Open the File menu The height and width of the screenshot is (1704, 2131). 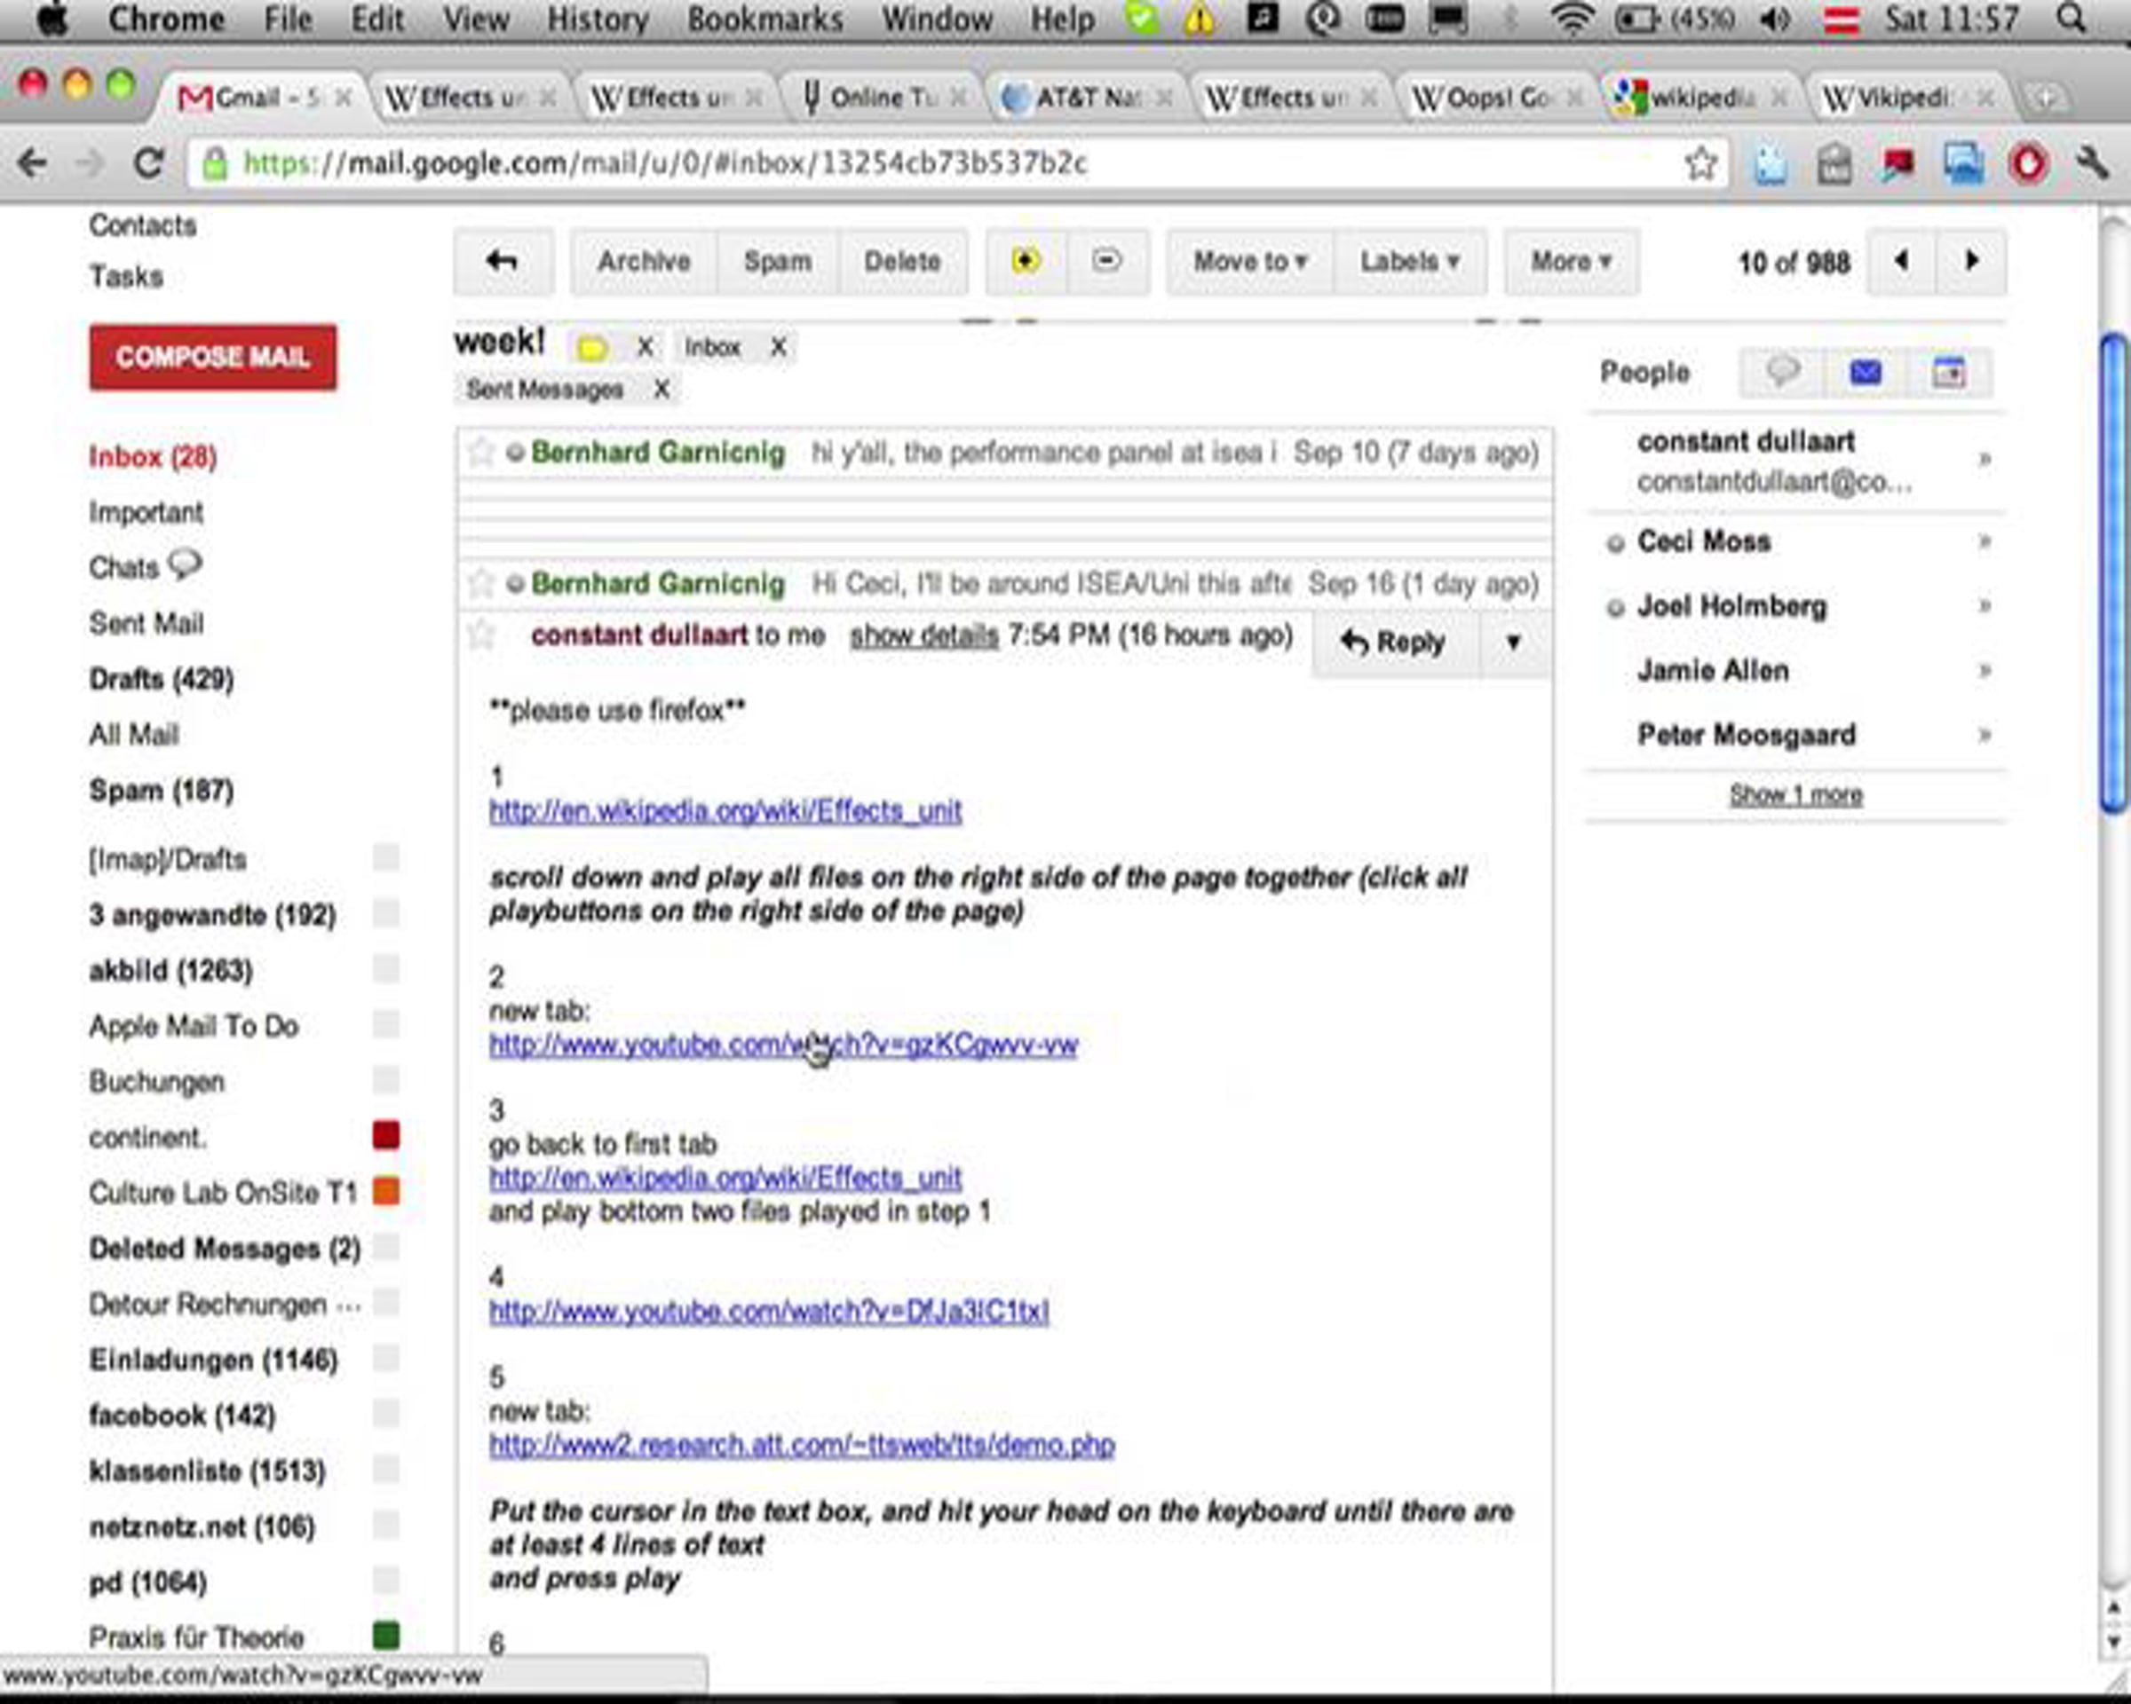pyautogui.click(x=288, y=19)
